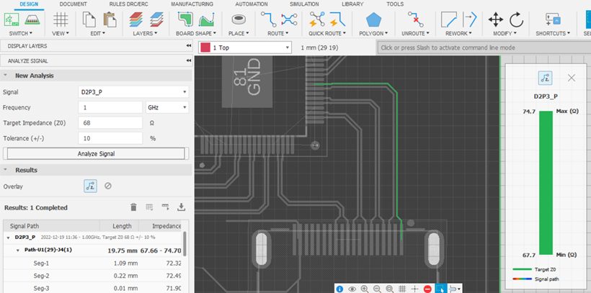Click the info icon in bottom toolbar
591x293 pixels.
pos(339,288)
